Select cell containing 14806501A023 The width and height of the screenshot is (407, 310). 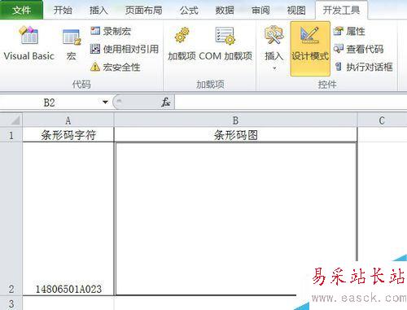click(68, 219)
